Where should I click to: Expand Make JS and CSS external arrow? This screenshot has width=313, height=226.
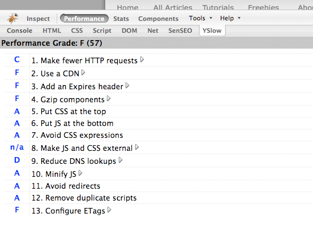(137, 147)
